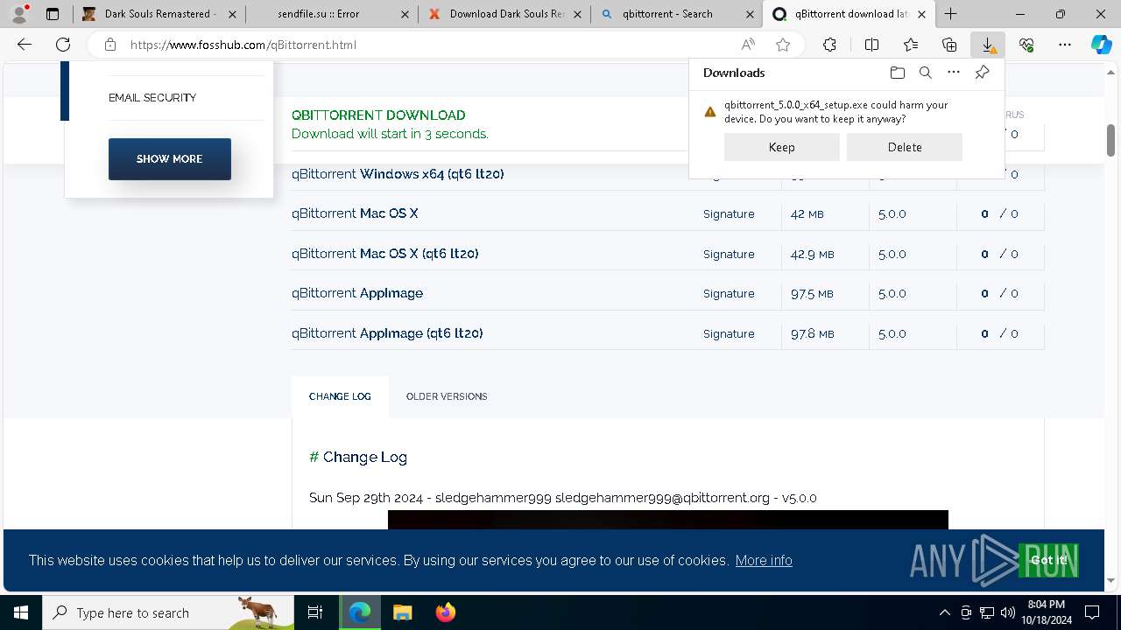Viewport: 1121px width, 630px height.
Task: Select the CHANGE LOG tab
Action: click(340, 396)
